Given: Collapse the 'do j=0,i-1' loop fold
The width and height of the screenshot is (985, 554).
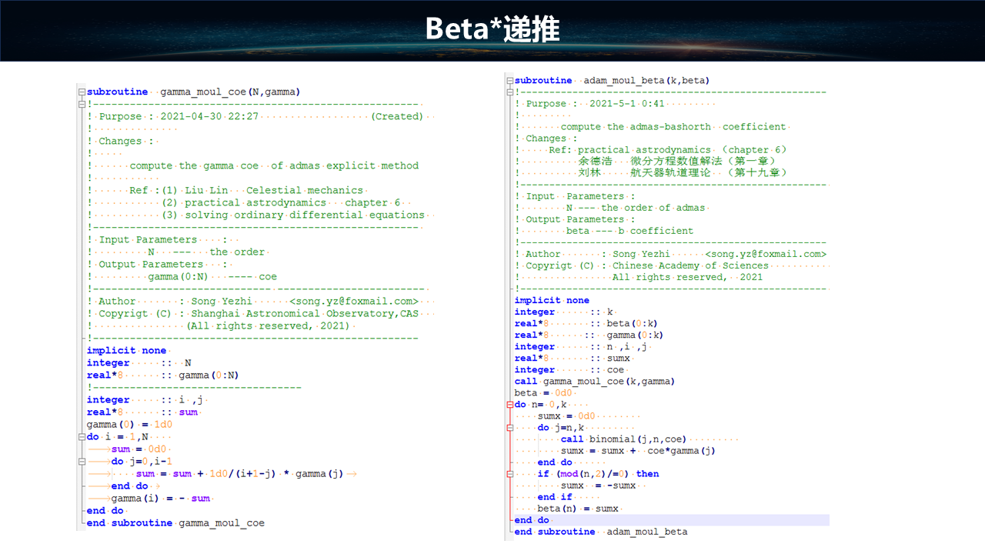Looking at the screenshot, I should point(82,462).
